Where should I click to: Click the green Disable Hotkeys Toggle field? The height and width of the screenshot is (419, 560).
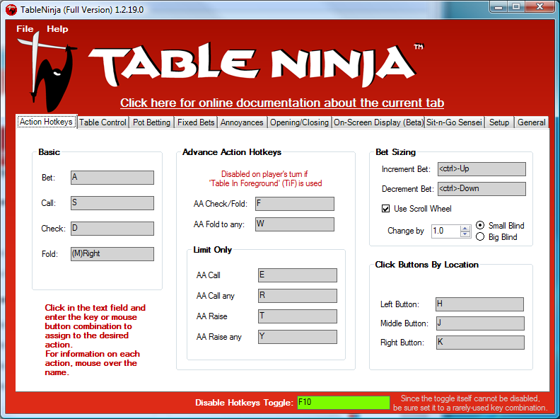pyautogui.click(x=343, y=402)
